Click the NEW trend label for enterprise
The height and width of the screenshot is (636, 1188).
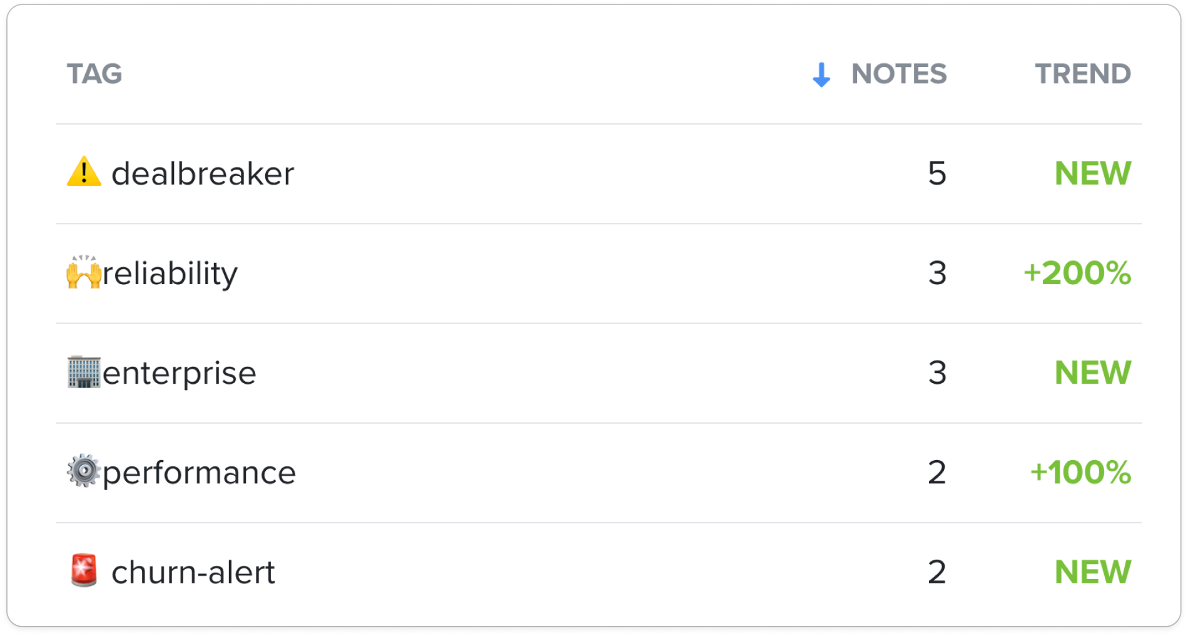1093,372
